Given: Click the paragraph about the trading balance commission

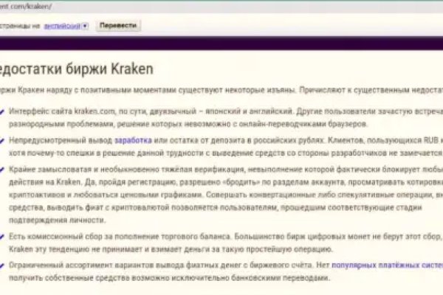Looking at the screenshot, I should [221, 243].
